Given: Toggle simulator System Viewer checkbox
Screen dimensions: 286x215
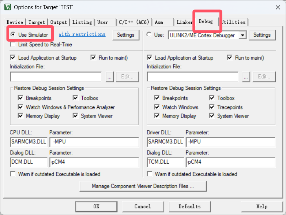Looking at the screenshot, I should tap(75, 116).
